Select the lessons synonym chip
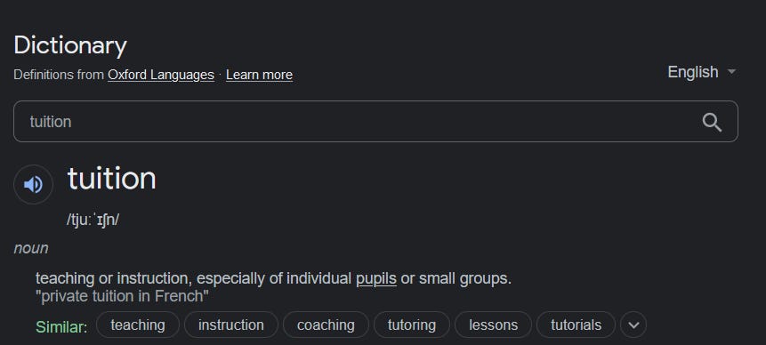 point(494,325)
